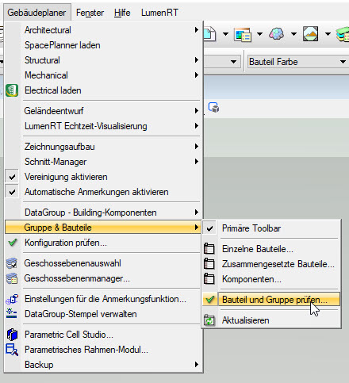Click the DataGroup-Stempel verwalten icon
349x383 pixels.
(x=12, y=314)
